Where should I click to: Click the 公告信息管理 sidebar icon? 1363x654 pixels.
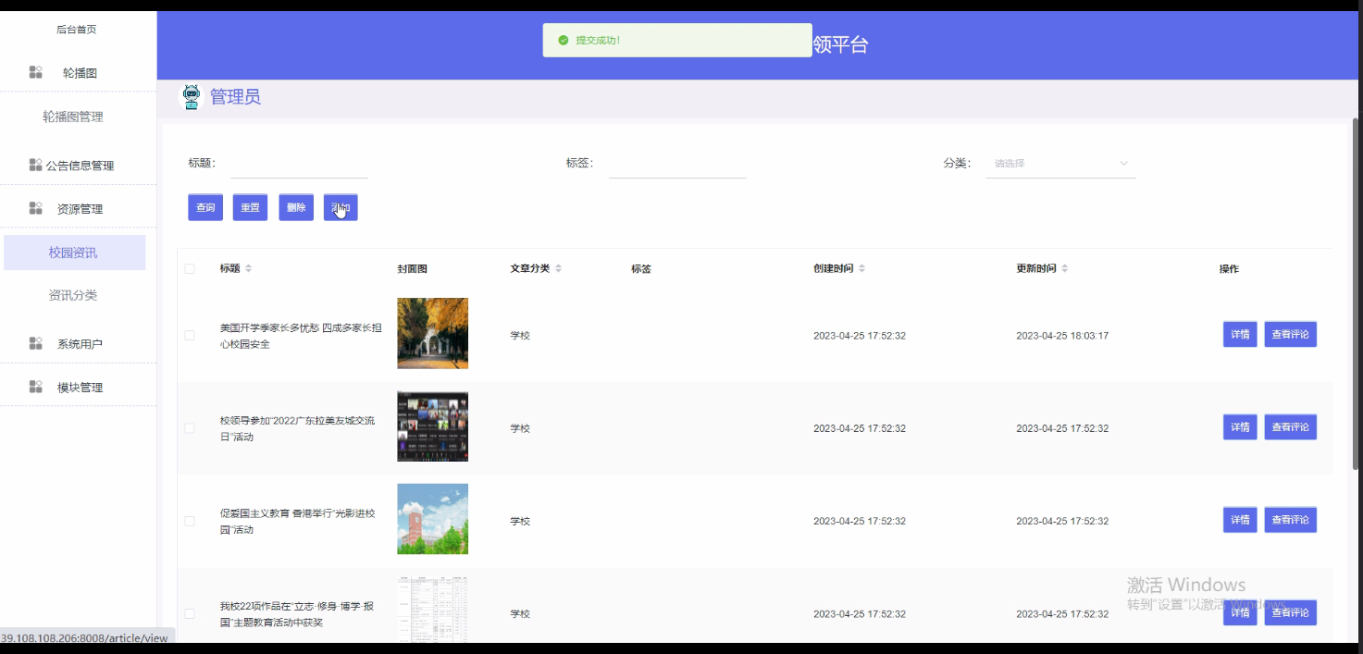click(33, 165)
